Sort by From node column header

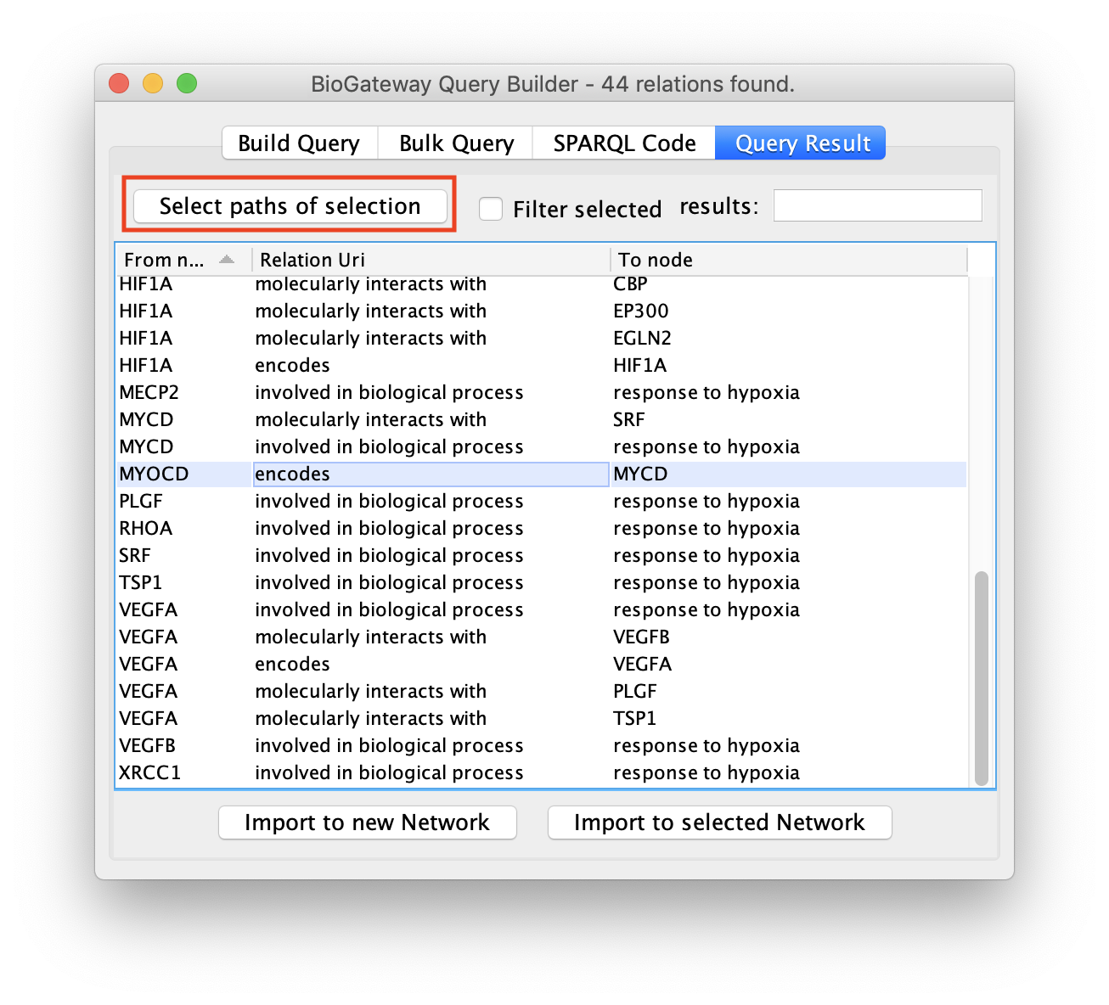coord(183,260)
